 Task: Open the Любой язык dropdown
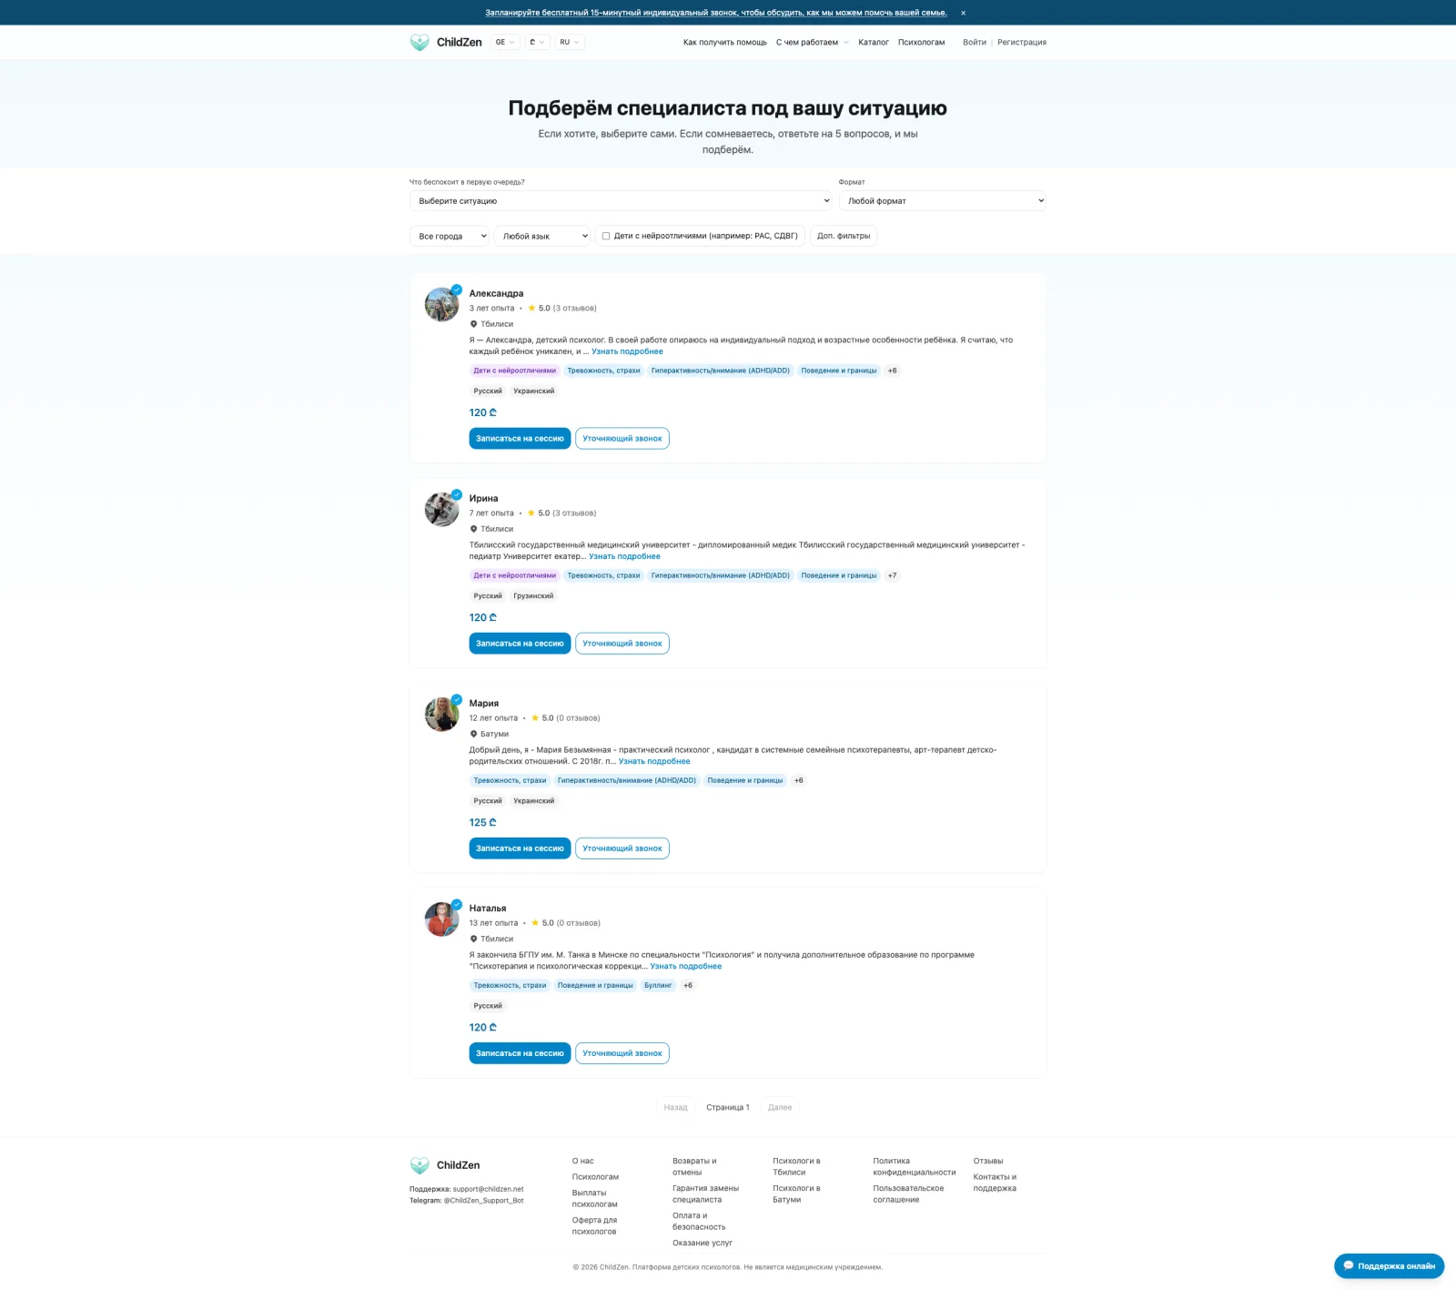(x=542, y=236)
